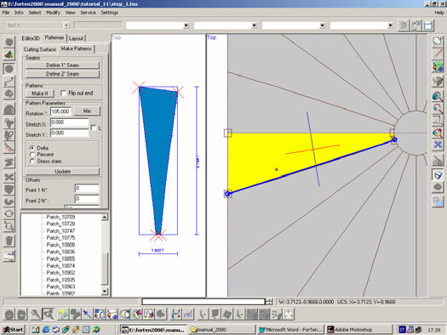This screenshot has height=335, width=447.
Task: Click the document with letter P icon
Action: [x=149, y=314]
